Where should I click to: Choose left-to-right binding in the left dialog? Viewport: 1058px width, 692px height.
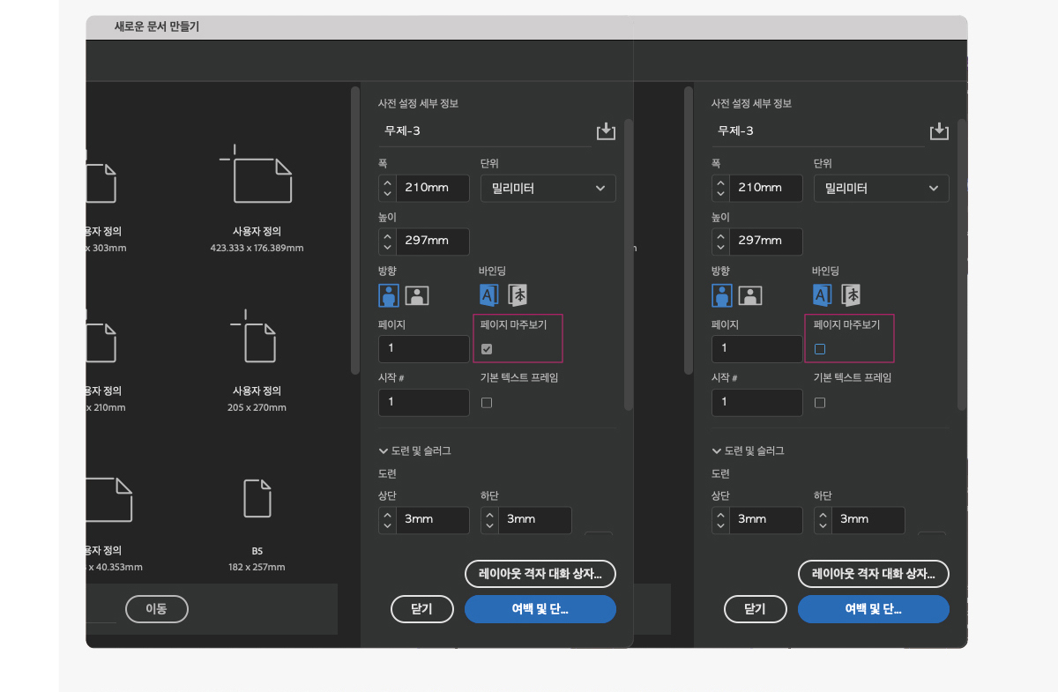coord(489,295)
